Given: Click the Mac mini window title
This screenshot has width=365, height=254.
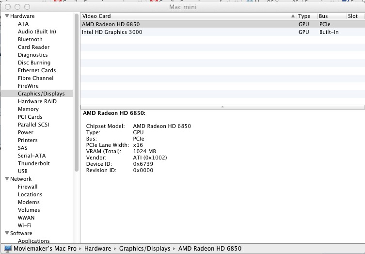Looking at the screenshot, I should pyautogui.click(x=183, y=7).
